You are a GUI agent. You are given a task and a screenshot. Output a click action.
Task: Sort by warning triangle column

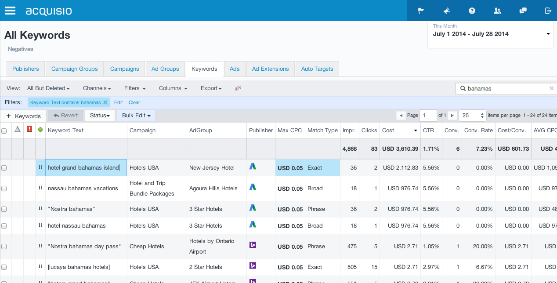click(x=18, y=129)
